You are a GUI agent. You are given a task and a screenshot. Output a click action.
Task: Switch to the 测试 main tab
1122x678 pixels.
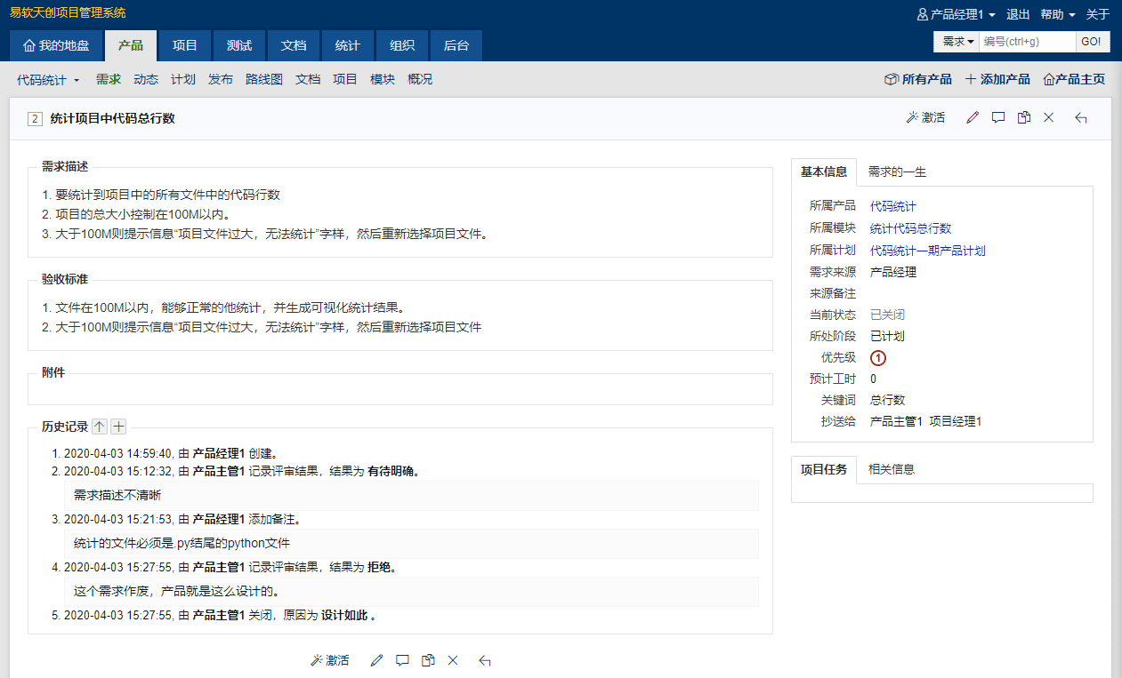coord(239,45)
